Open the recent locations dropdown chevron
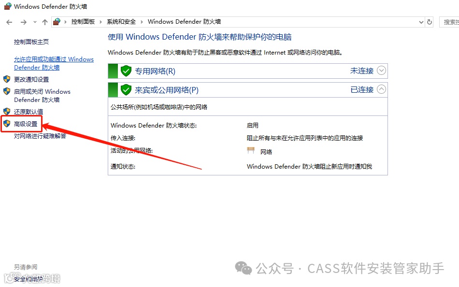 [x=35, y=22]
